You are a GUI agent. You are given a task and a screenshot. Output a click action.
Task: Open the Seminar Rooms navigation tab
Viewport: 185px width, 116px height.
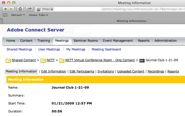[86, 41]
